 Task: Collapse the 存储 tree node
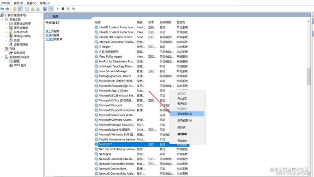(x=2, y=49)
